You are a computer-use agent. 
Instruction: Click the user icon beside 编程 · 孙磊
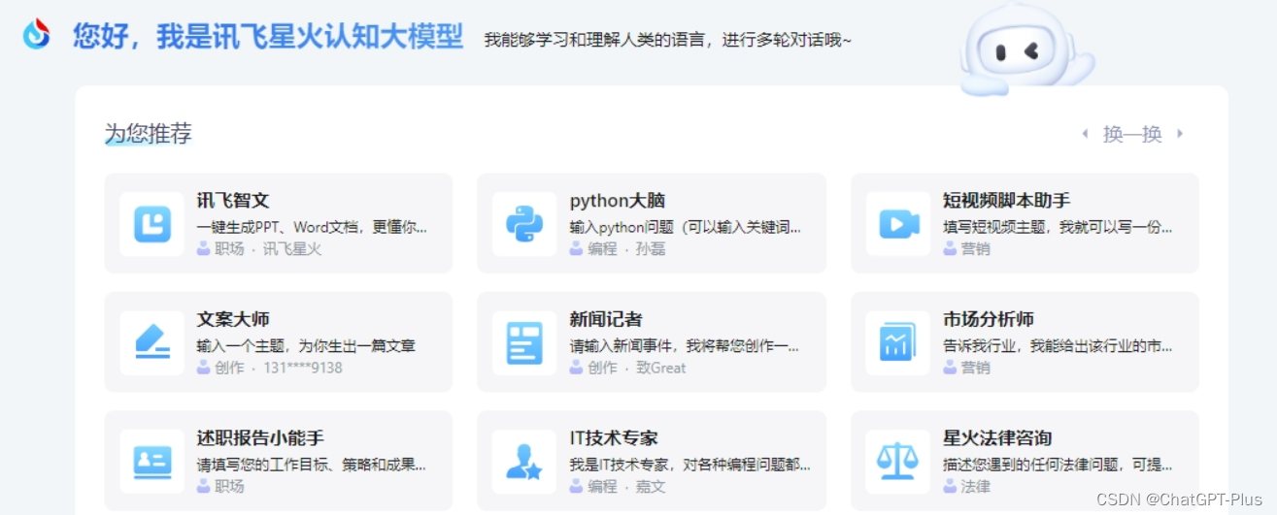pyautogui.click(x=576, y=248)
